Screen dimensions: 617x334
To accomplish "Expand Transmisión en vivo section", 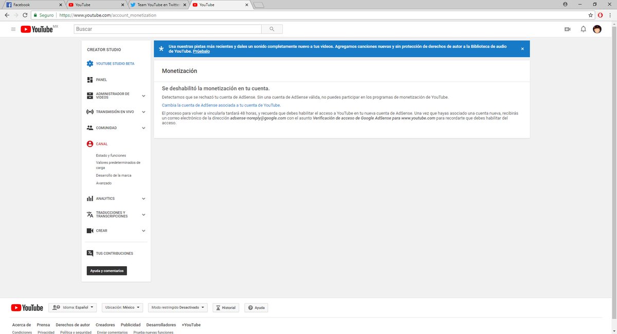I will (143, 112).
